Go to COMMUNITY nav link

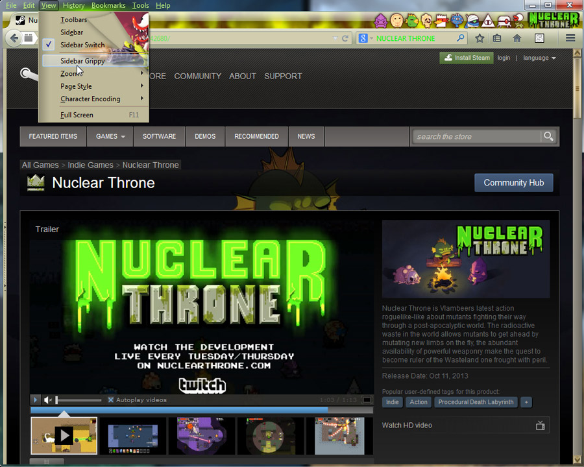197,76
